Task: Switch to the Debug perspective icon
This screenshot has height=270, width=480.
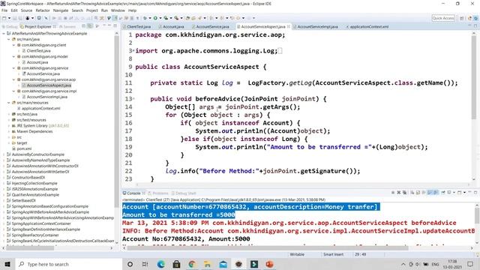Action: click(x=475, y=18)
